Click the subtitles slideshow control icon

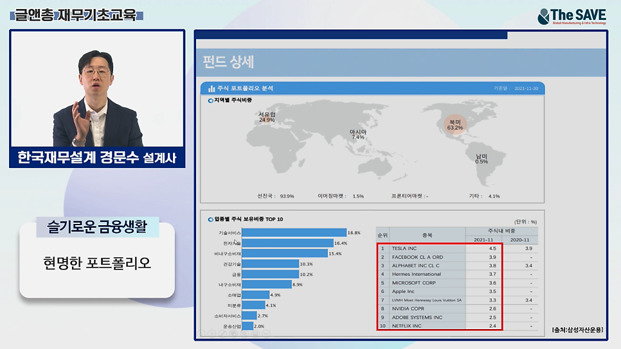255,334
